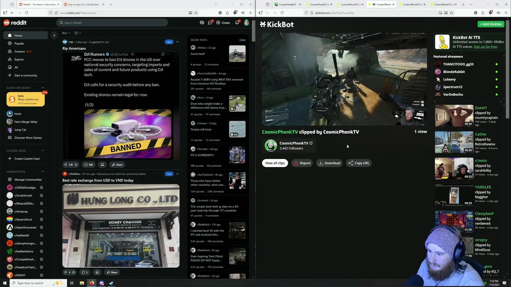Download the KickBot clip
Image resolution: width=511 pixels, height=287 pixels.
coord(329,163)
